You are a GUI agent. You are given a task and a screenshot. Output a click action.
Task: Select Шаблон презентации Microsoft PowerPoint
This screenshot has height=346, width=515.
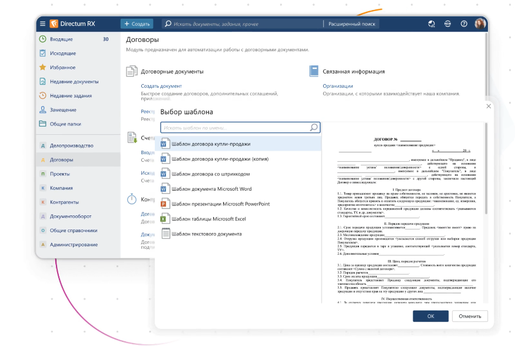(x=220, y=204)
